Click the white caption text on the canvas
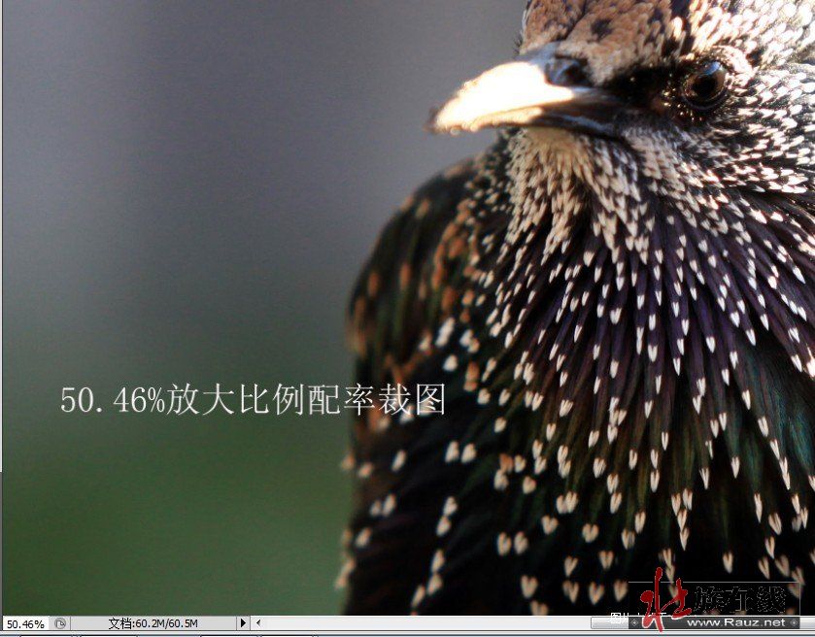 point(253,399)
